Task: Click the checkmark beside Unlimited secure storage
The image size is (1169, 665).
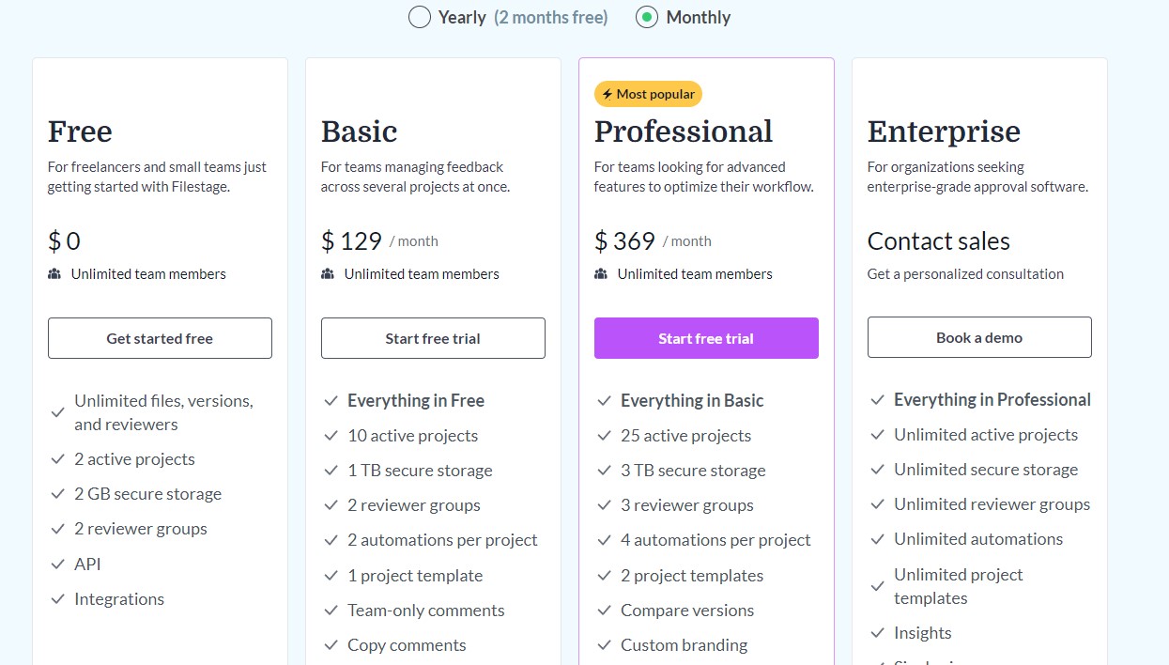Action: click(877, 469)
